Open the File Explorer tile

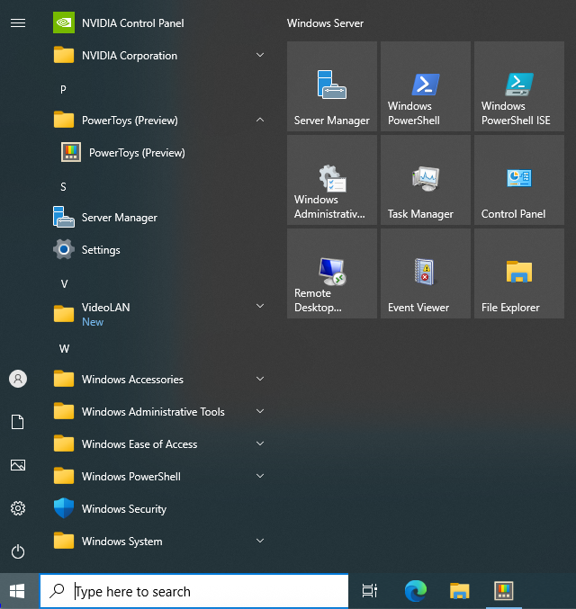pyautogui.click(x=519, y=273)
